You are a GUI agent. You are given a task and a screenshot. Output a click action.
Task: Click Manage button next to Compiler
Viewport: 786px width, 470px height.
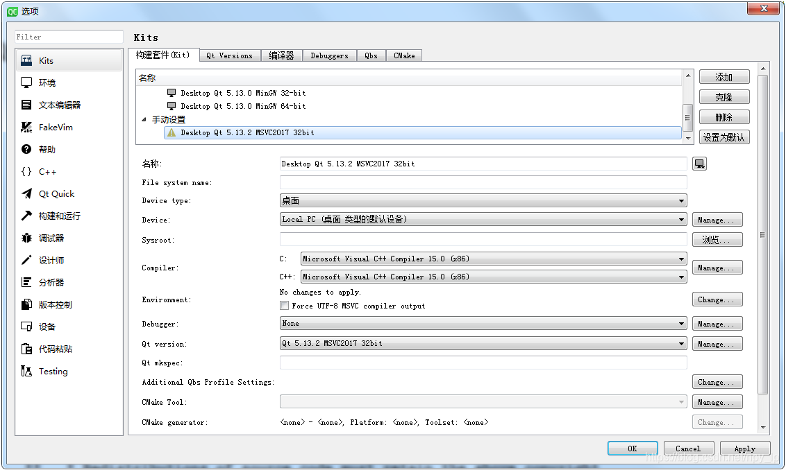pyautogui.click(x=717, y=268)
